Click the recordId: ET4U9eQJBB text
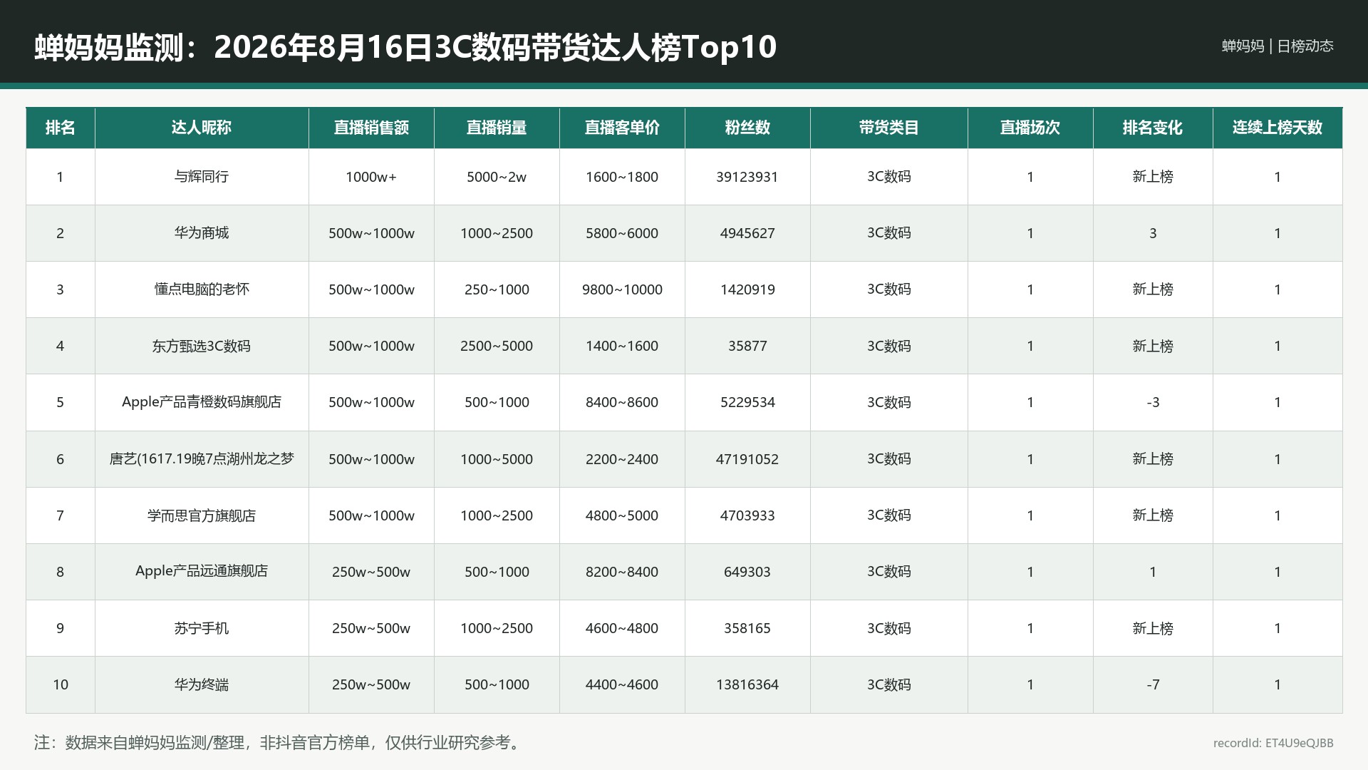This screenshot has height=770, width=1368. tap(1273, 743)
